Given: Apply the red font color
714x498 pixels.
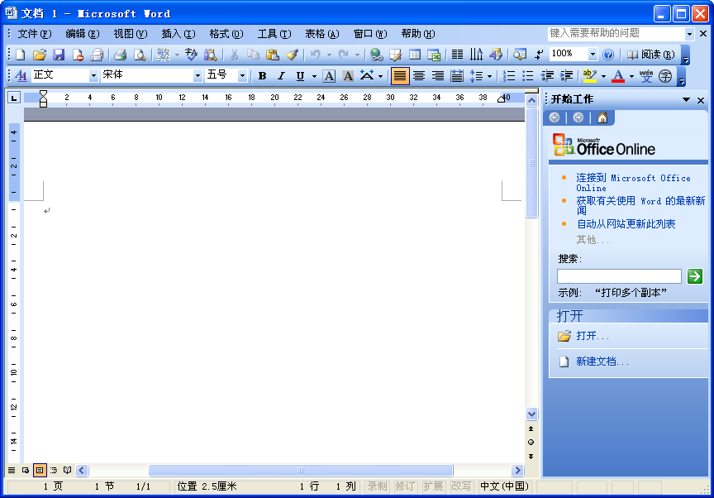Looking at the screenshot, I should point(618,75).
